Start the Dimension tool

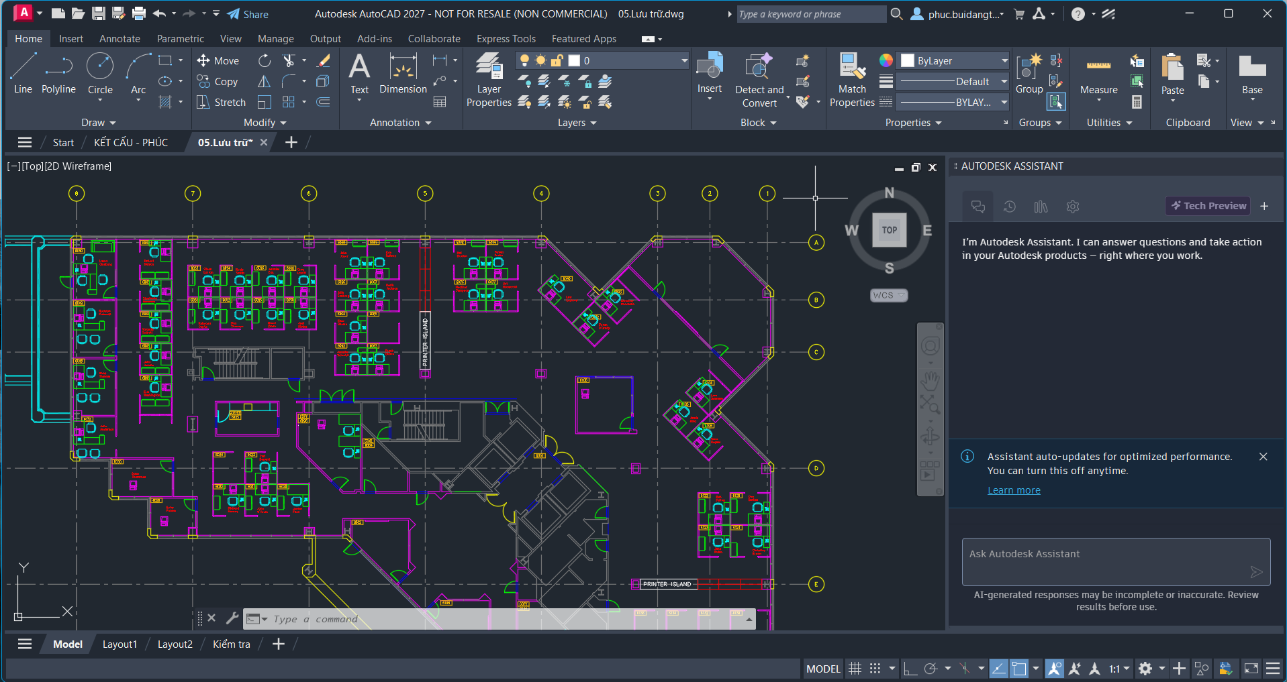click(403, 74)
